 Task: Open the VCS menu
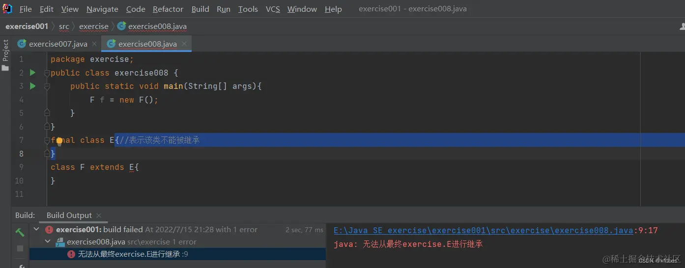pos(273,9)
